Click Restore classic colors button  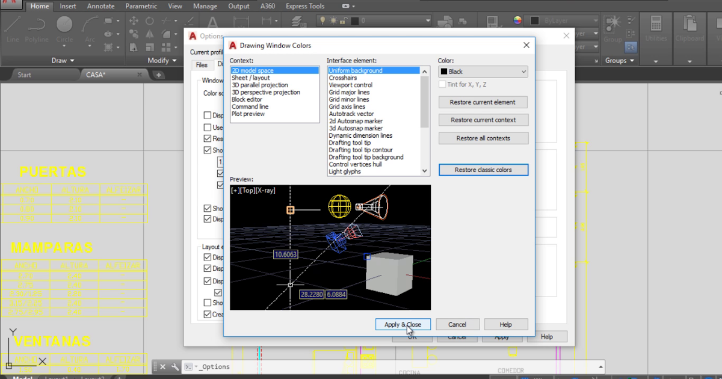pyautogui.click(x=483, y=170)
